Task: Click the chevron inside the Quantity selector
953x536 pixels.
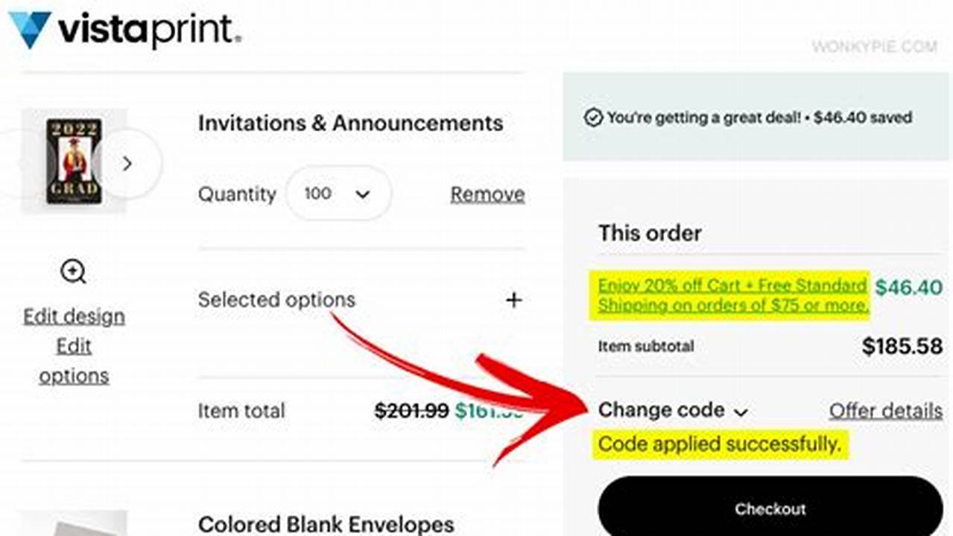Action: pos(362,194)
